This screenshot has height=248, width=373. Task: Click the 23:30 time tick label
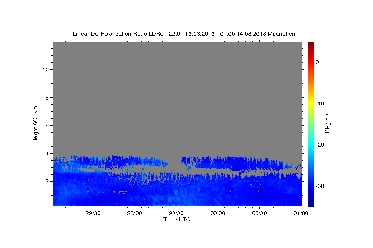pos(176,213)
